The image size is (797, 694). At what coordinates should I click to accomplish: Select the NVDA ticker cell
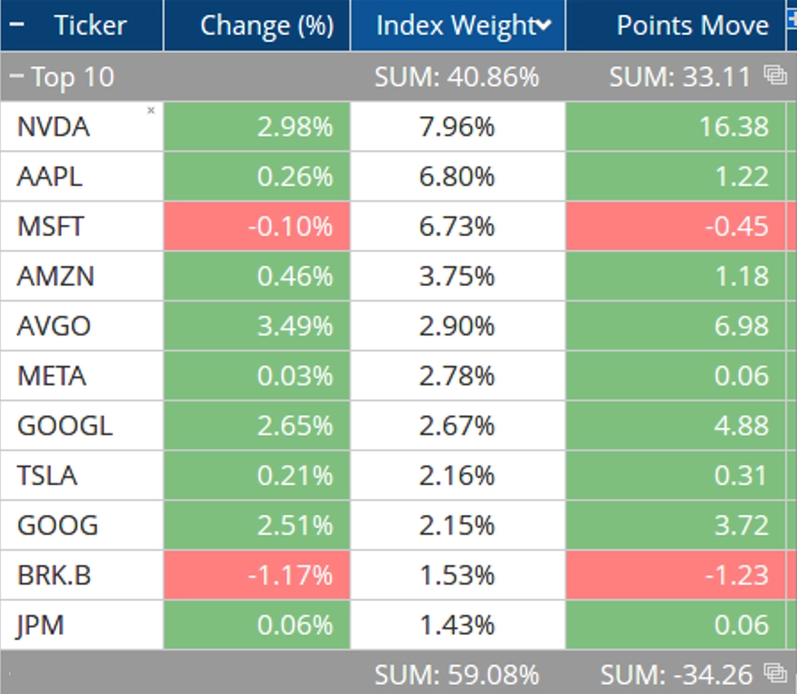pos(54,126)
